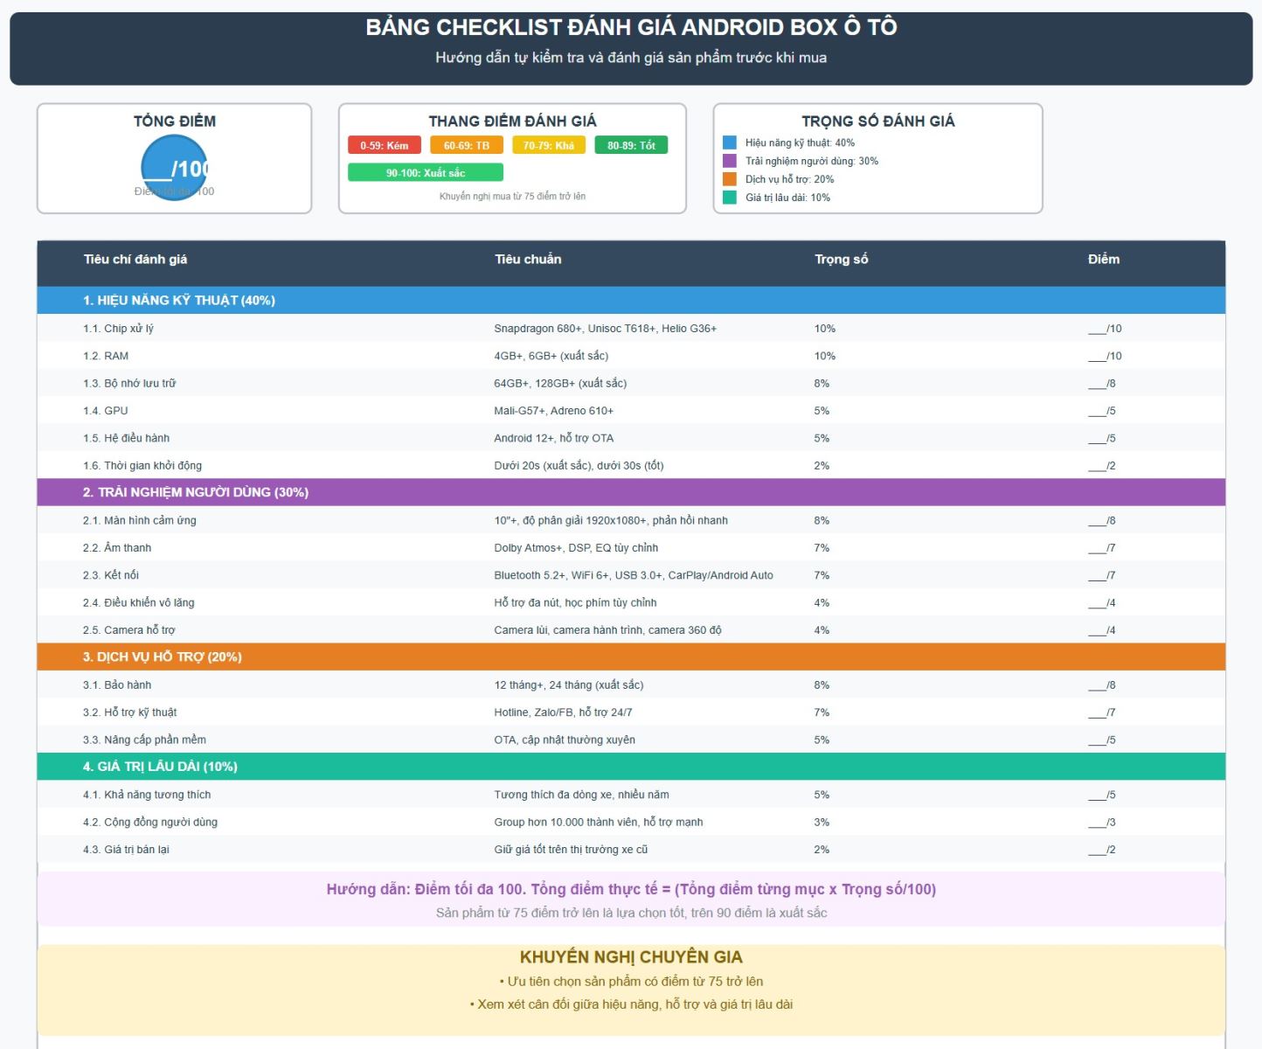This screenshot has width=1262, height=1049.
Task: Click 'Group hơn 10.000 thành viên' cell
Action: click(599, 822)
